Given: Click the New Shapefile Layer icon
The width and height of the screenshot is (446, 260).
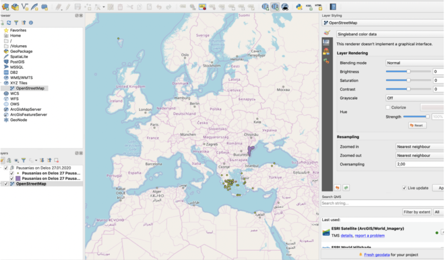Looking at the screenshot, I should click(x=25, y=6).
